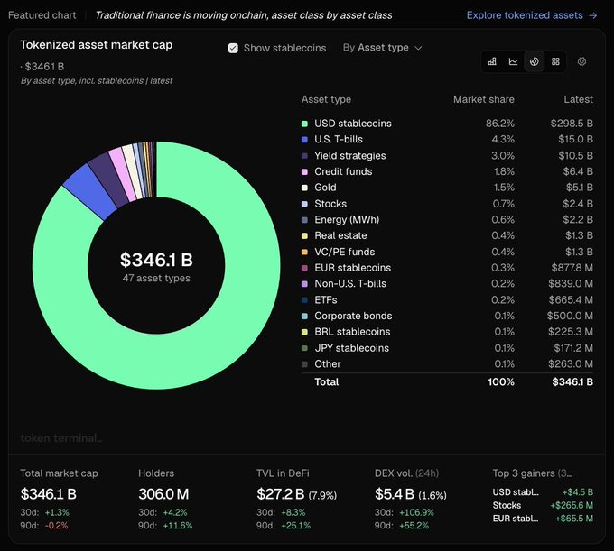This screenshot has width=614, height=551.
Task: Click the TVL in DeFi $27.2 B value
Action: [281, 494]
